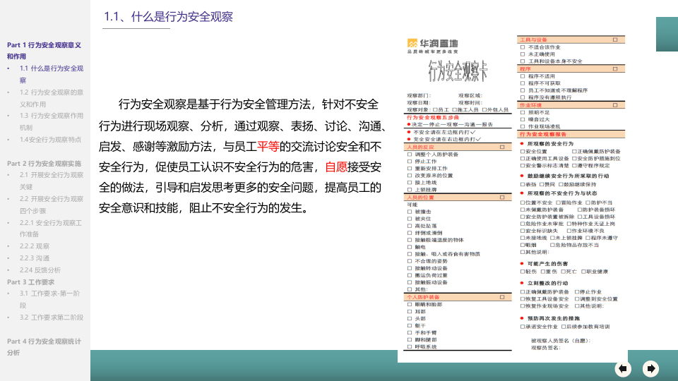
Task: Tick the 施工人员 checkbox under 观察对象
Action: [x=454, y=110]
